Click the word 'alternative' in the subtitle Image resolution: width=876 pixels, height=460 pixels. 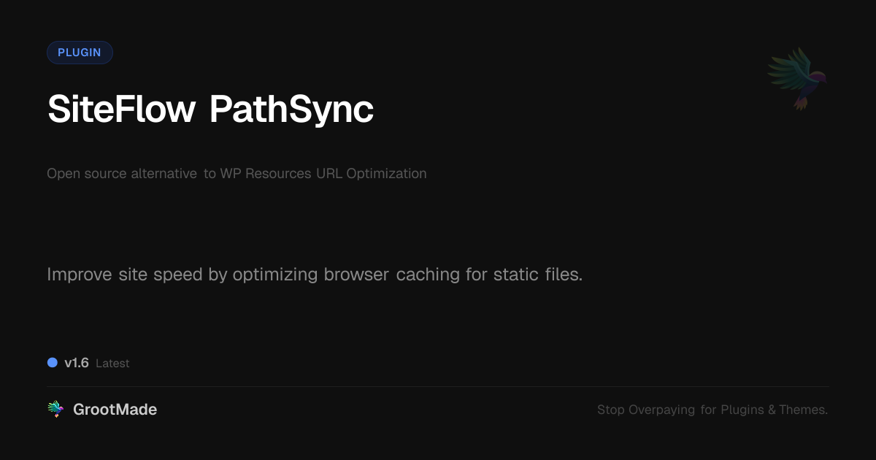point(164,174)
